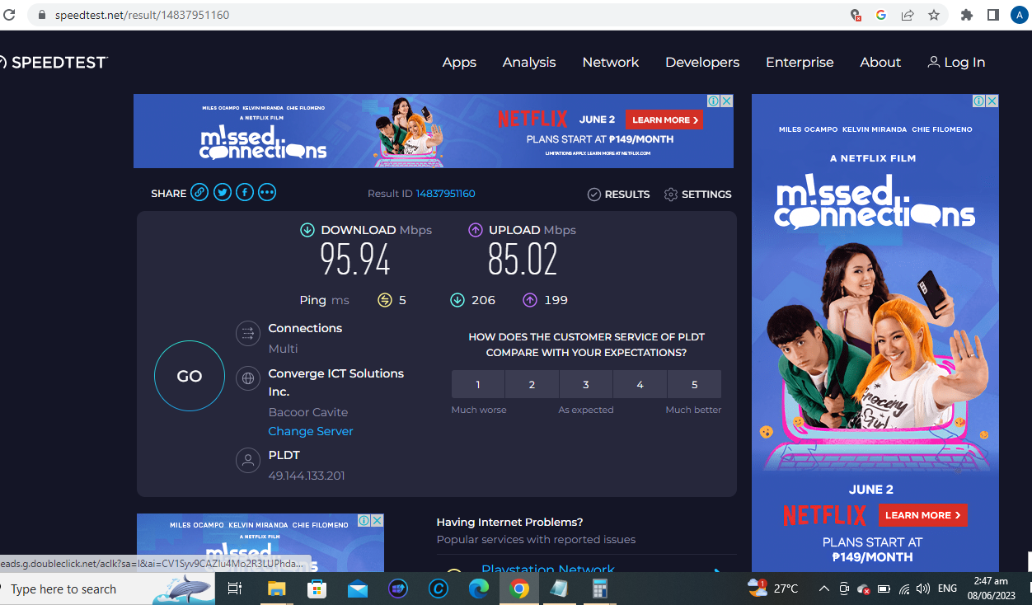Click the download speed value 95.94
1032x605 pixels.
coord(355,260)
